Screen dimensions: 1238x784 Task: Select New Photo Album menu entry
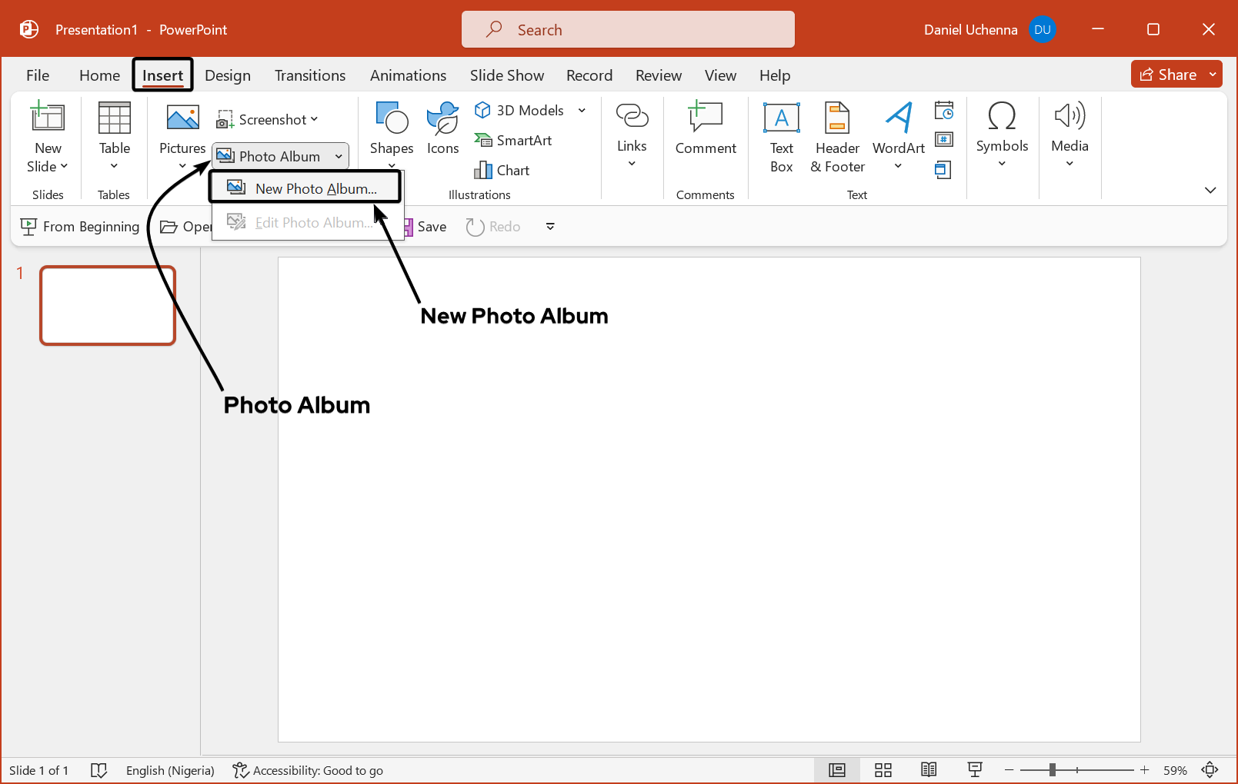[306, 188]
